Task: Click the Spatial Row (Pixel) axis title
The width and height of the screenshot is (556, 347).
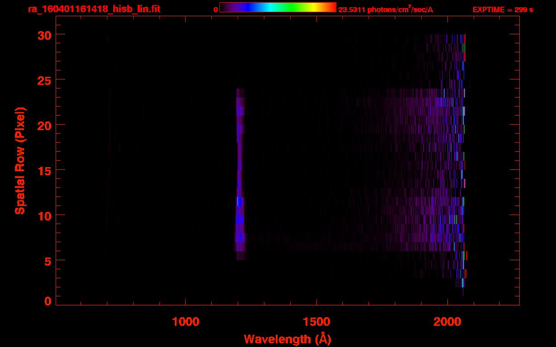Action: pos(20,160)
